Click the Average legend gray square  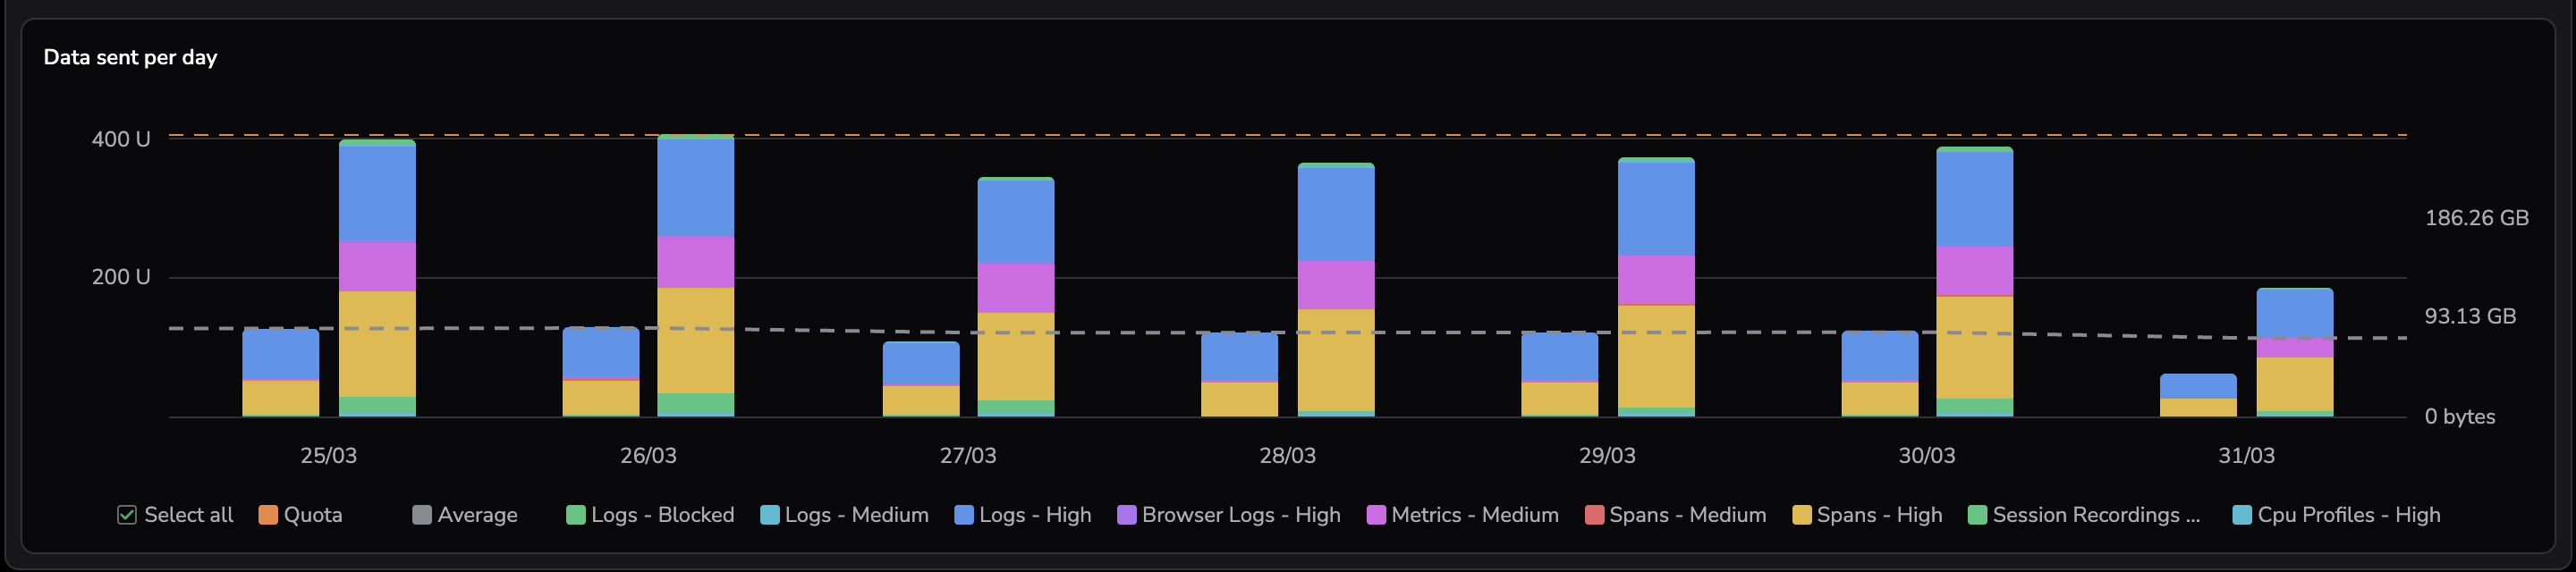[x=422, y=515]
